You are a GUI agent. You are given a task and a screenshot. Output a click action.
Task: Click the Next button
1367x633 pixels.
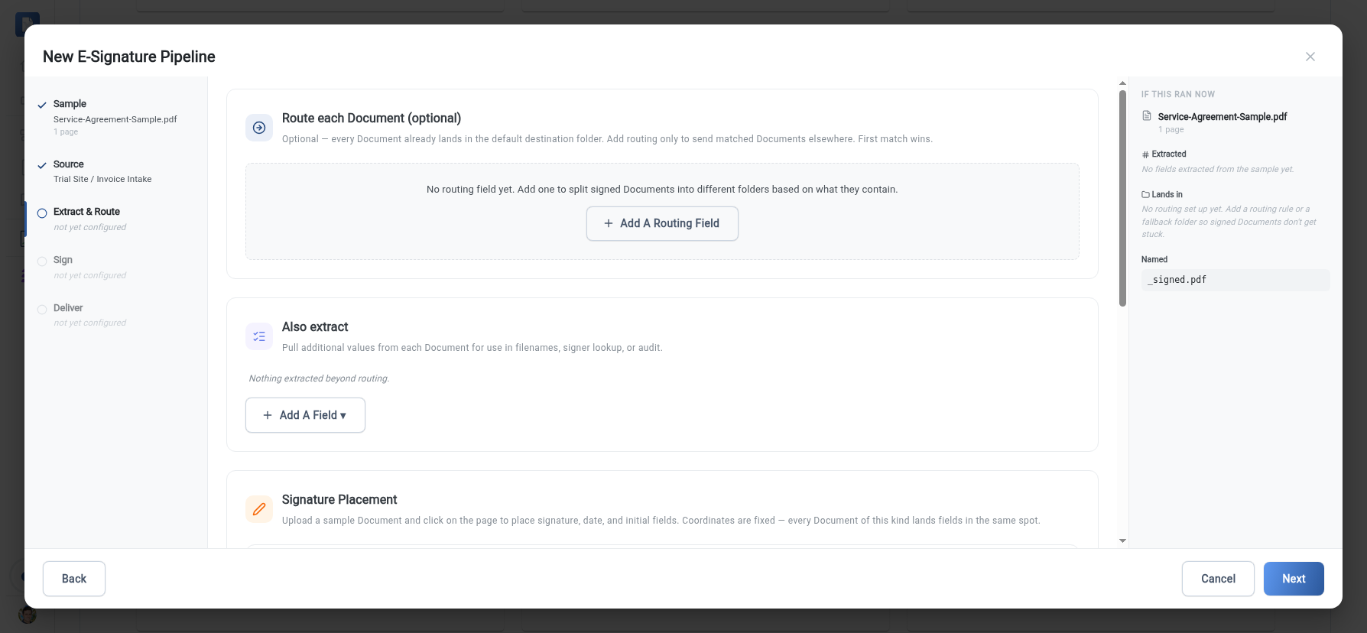[x=1294, y=579]
